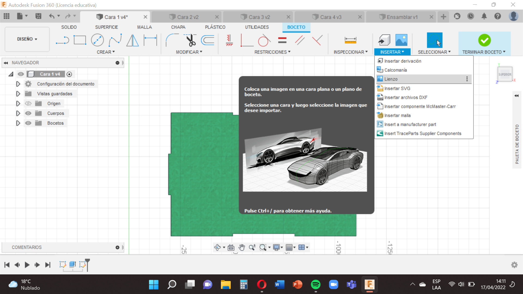The image size is (523, 294).
Task: Apply Horizontal/Vertical constraint
Action: (229, 40)
